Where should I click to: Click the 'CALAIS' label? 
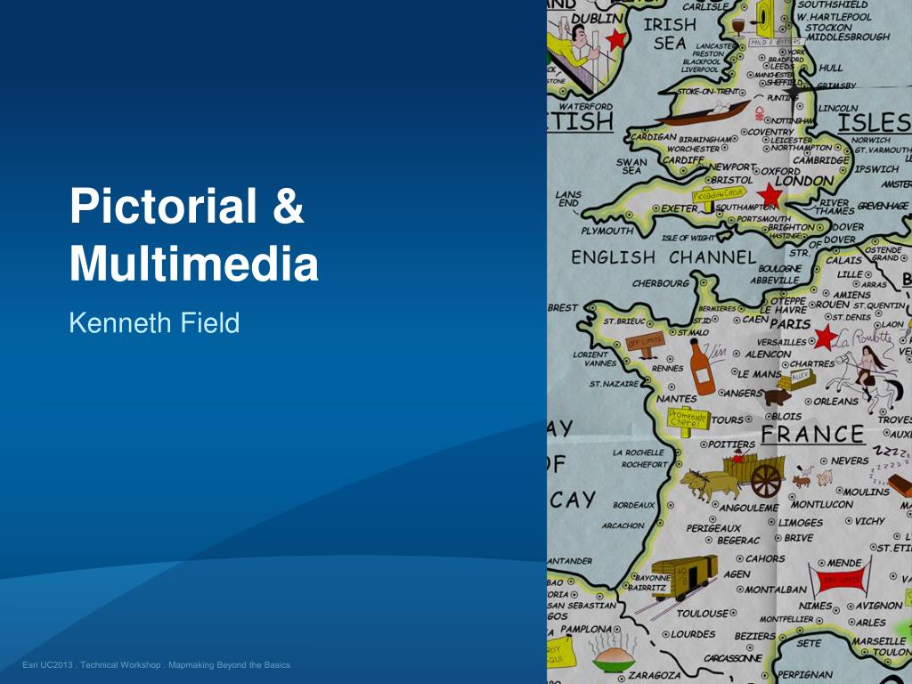coord(843,260)
